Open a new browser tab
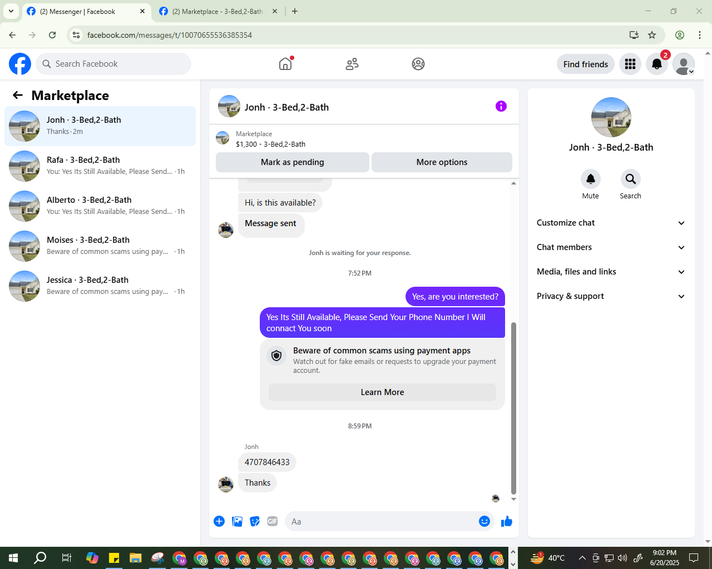This screenshot has height=569, width=712. tap(295, 11)
